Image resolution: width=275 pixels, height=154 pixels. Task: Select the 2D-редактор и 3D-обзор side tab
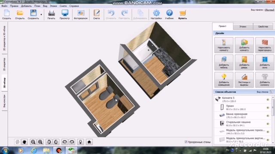tap(4, 38)
